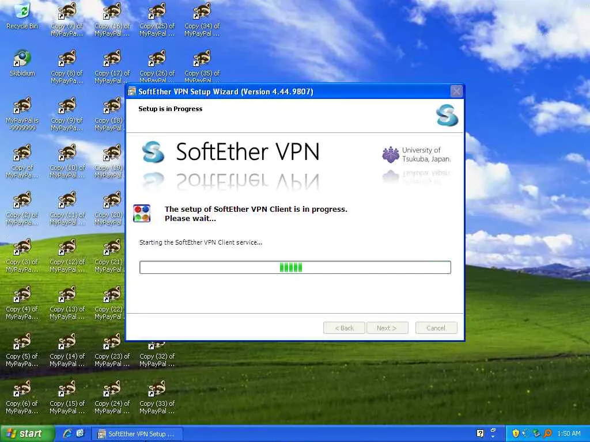Click the installer icon in the title bar
Image resolution: width=590 pixels, height=442 pixels.
(x=132, y=92)
